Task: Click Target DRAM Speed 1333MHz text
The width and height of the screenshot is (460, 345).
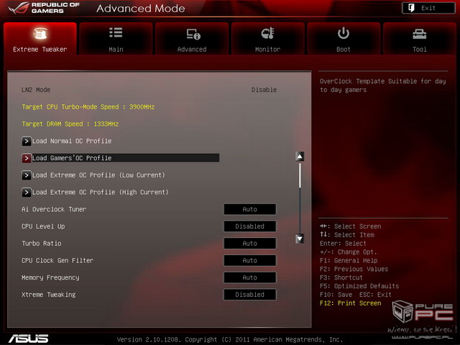Action: 70,124
